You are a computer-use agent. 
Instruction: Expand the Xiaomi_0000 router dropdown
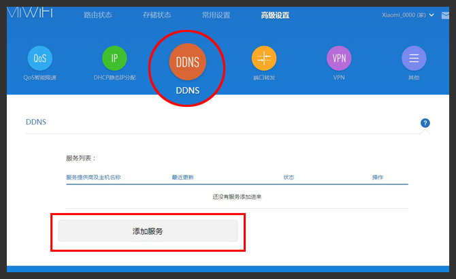pos(408,15)
